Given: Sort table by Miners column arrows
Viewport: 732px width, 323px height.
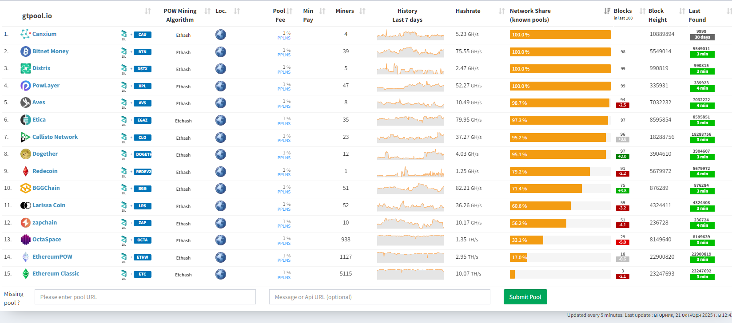Looking at the screenshot, I should pos(362,11).
